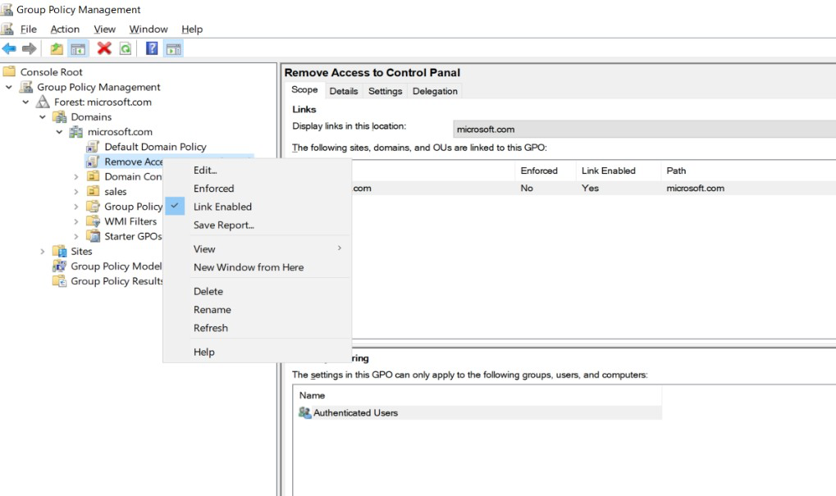The image size is (836, 496).
Task: Open the Action menu
Action: tap(65, 30)
